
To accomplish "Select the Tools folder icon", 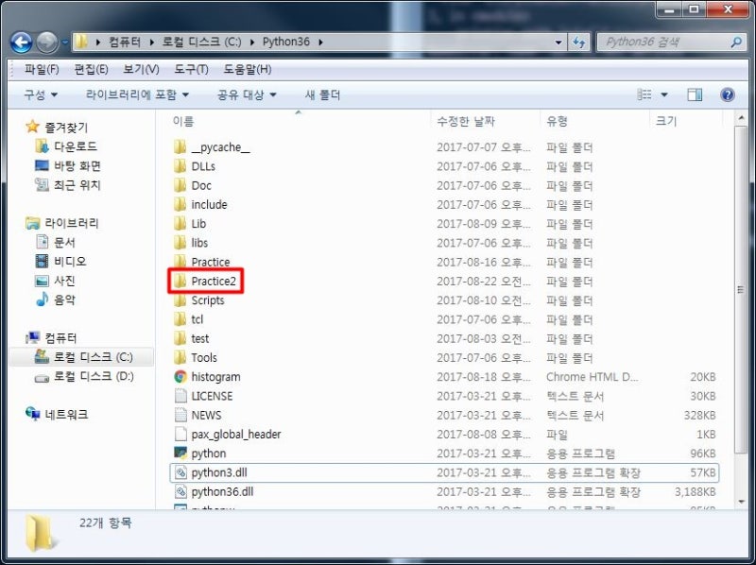I will click(180, 358).
